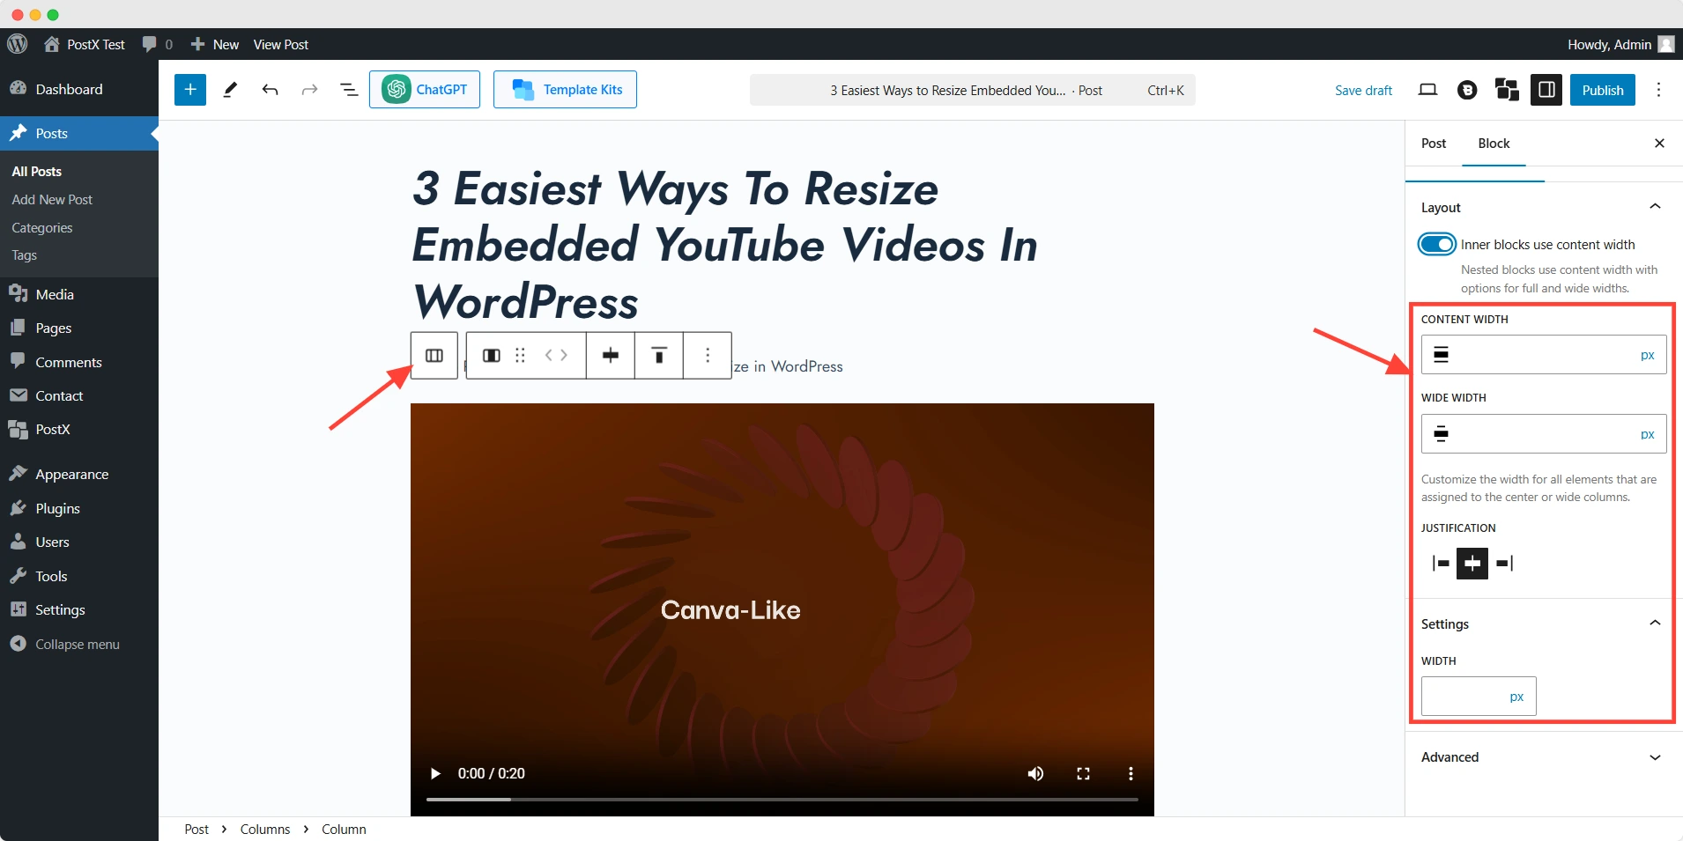Viewport: 1683px width, 841px height.
Task: Click Howdy, Admin profile
Action: tap(1620, 44)
